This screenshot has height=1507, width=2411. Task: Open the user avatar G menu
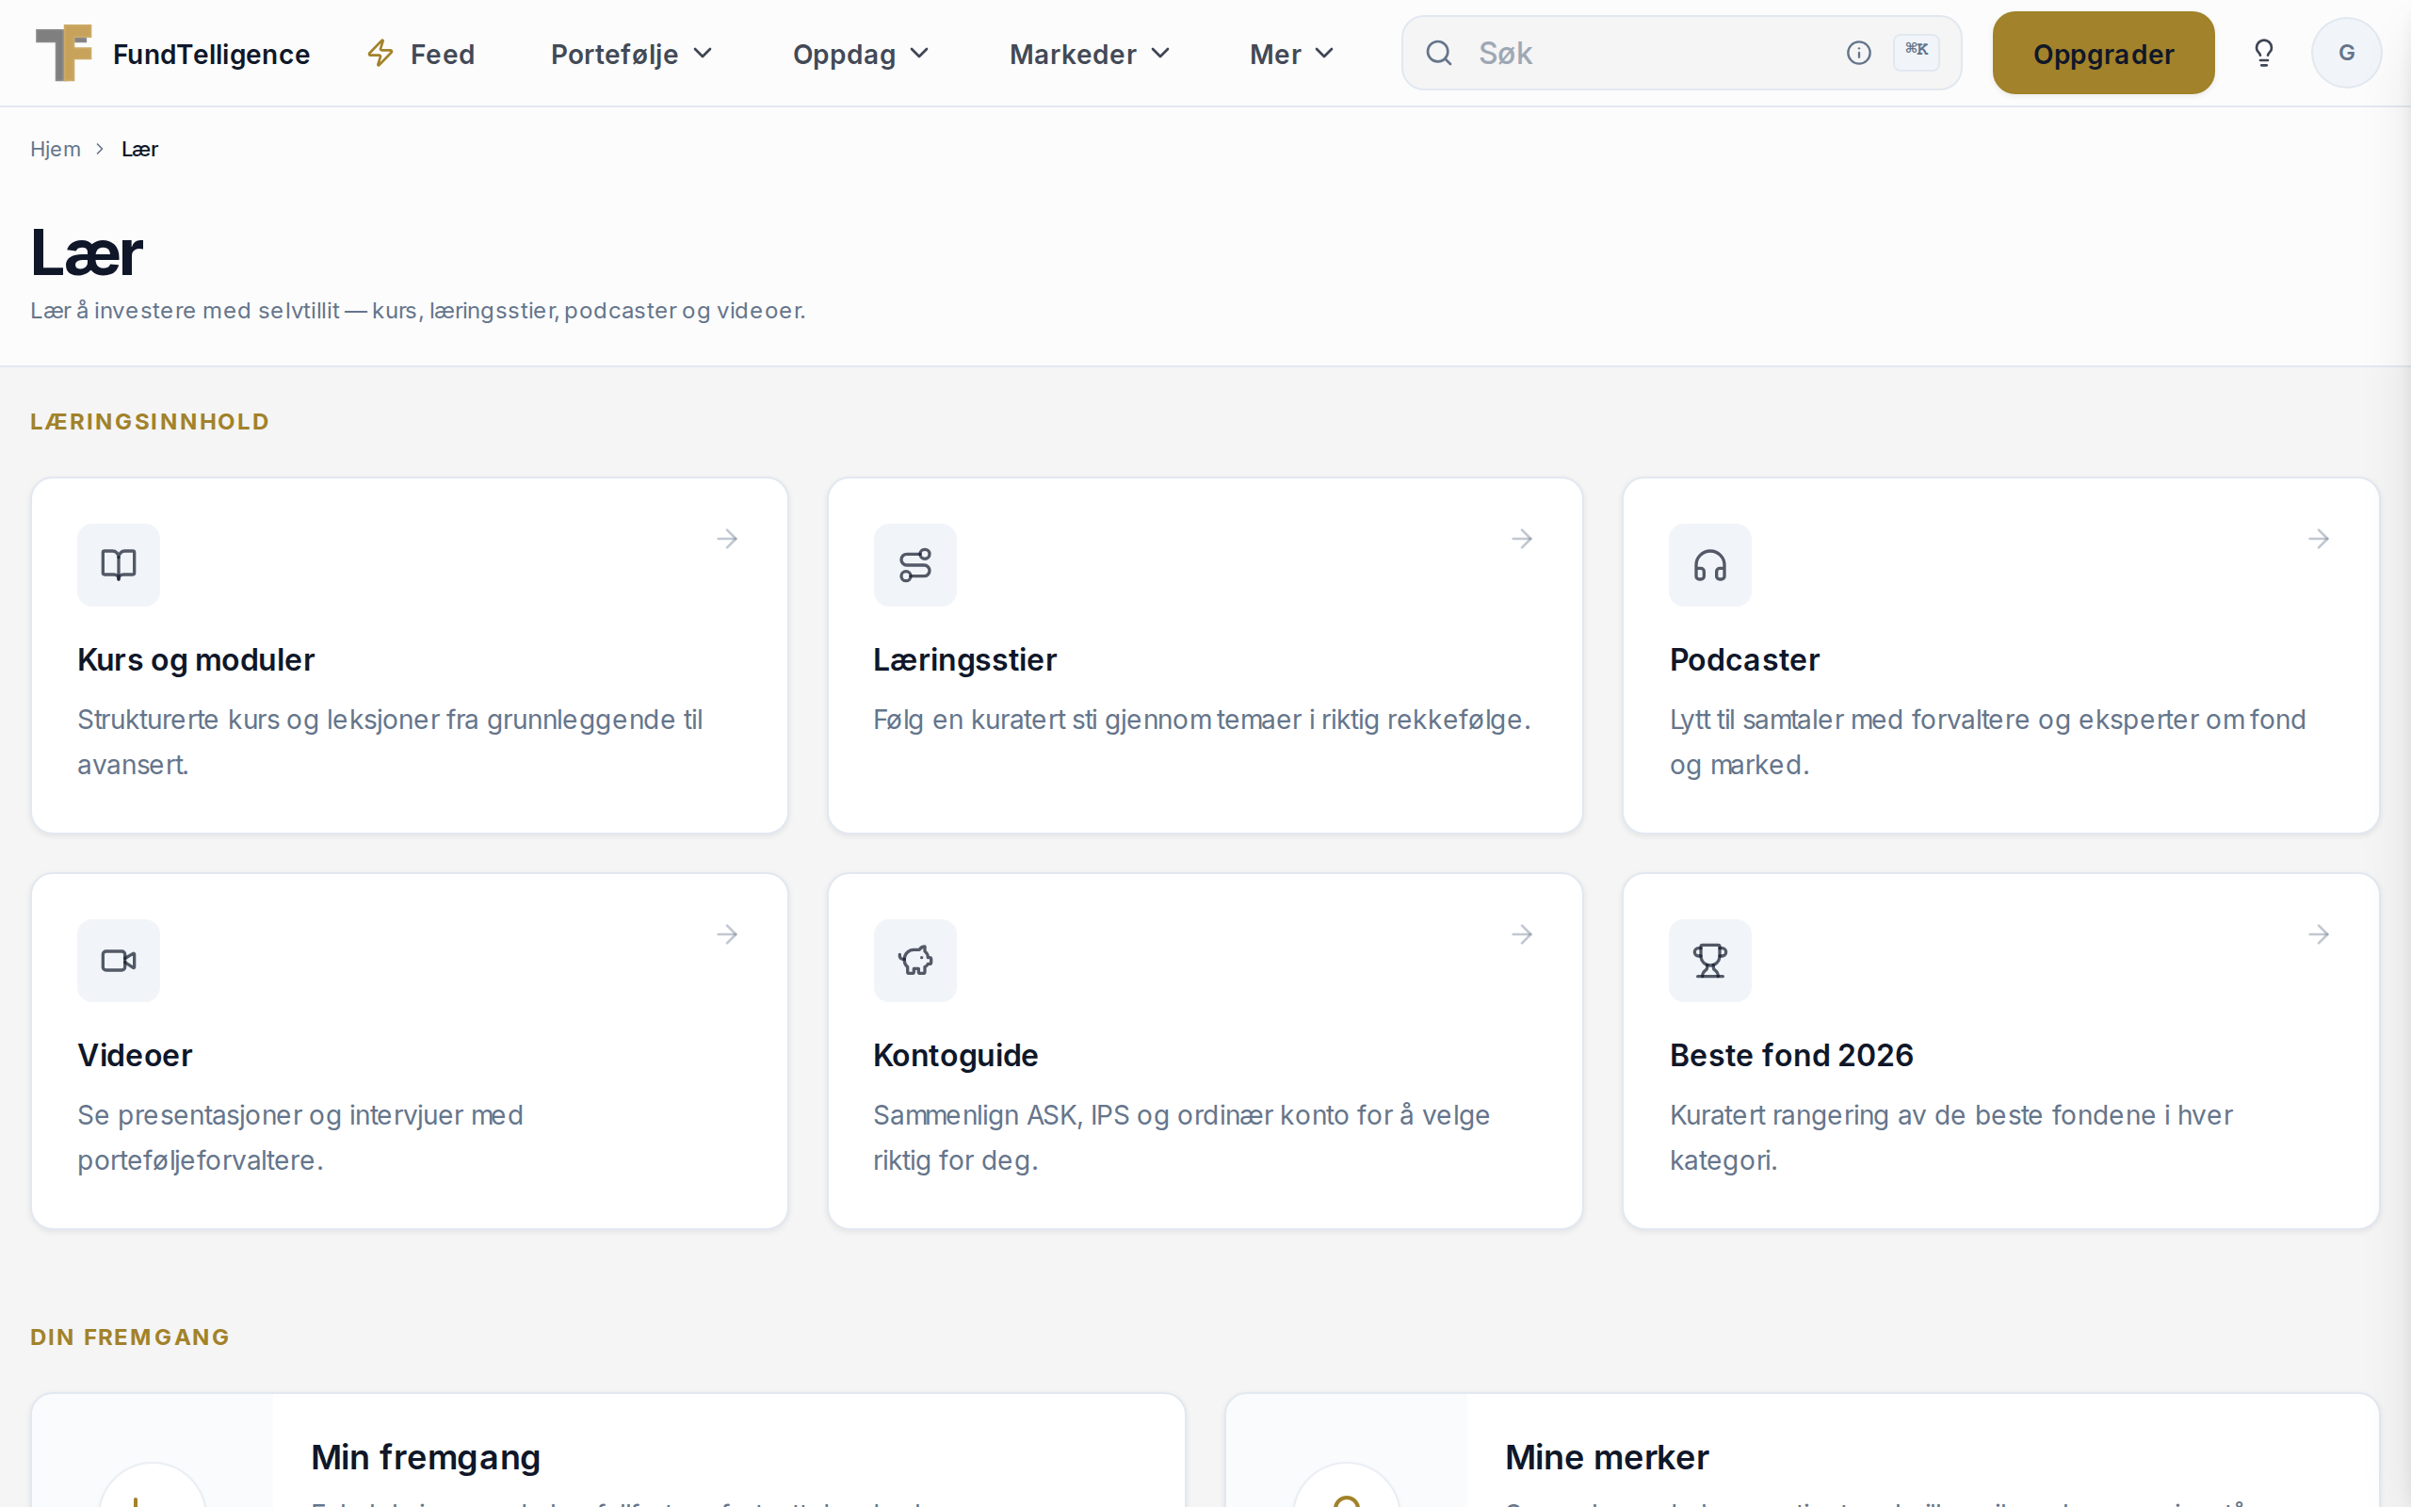tap(2346, 53)
